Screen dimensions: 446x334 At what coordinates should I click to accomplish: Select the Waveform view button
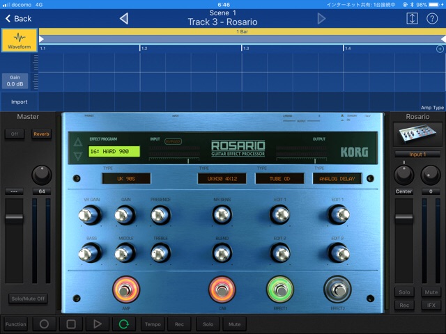click(x=20, y=40)
